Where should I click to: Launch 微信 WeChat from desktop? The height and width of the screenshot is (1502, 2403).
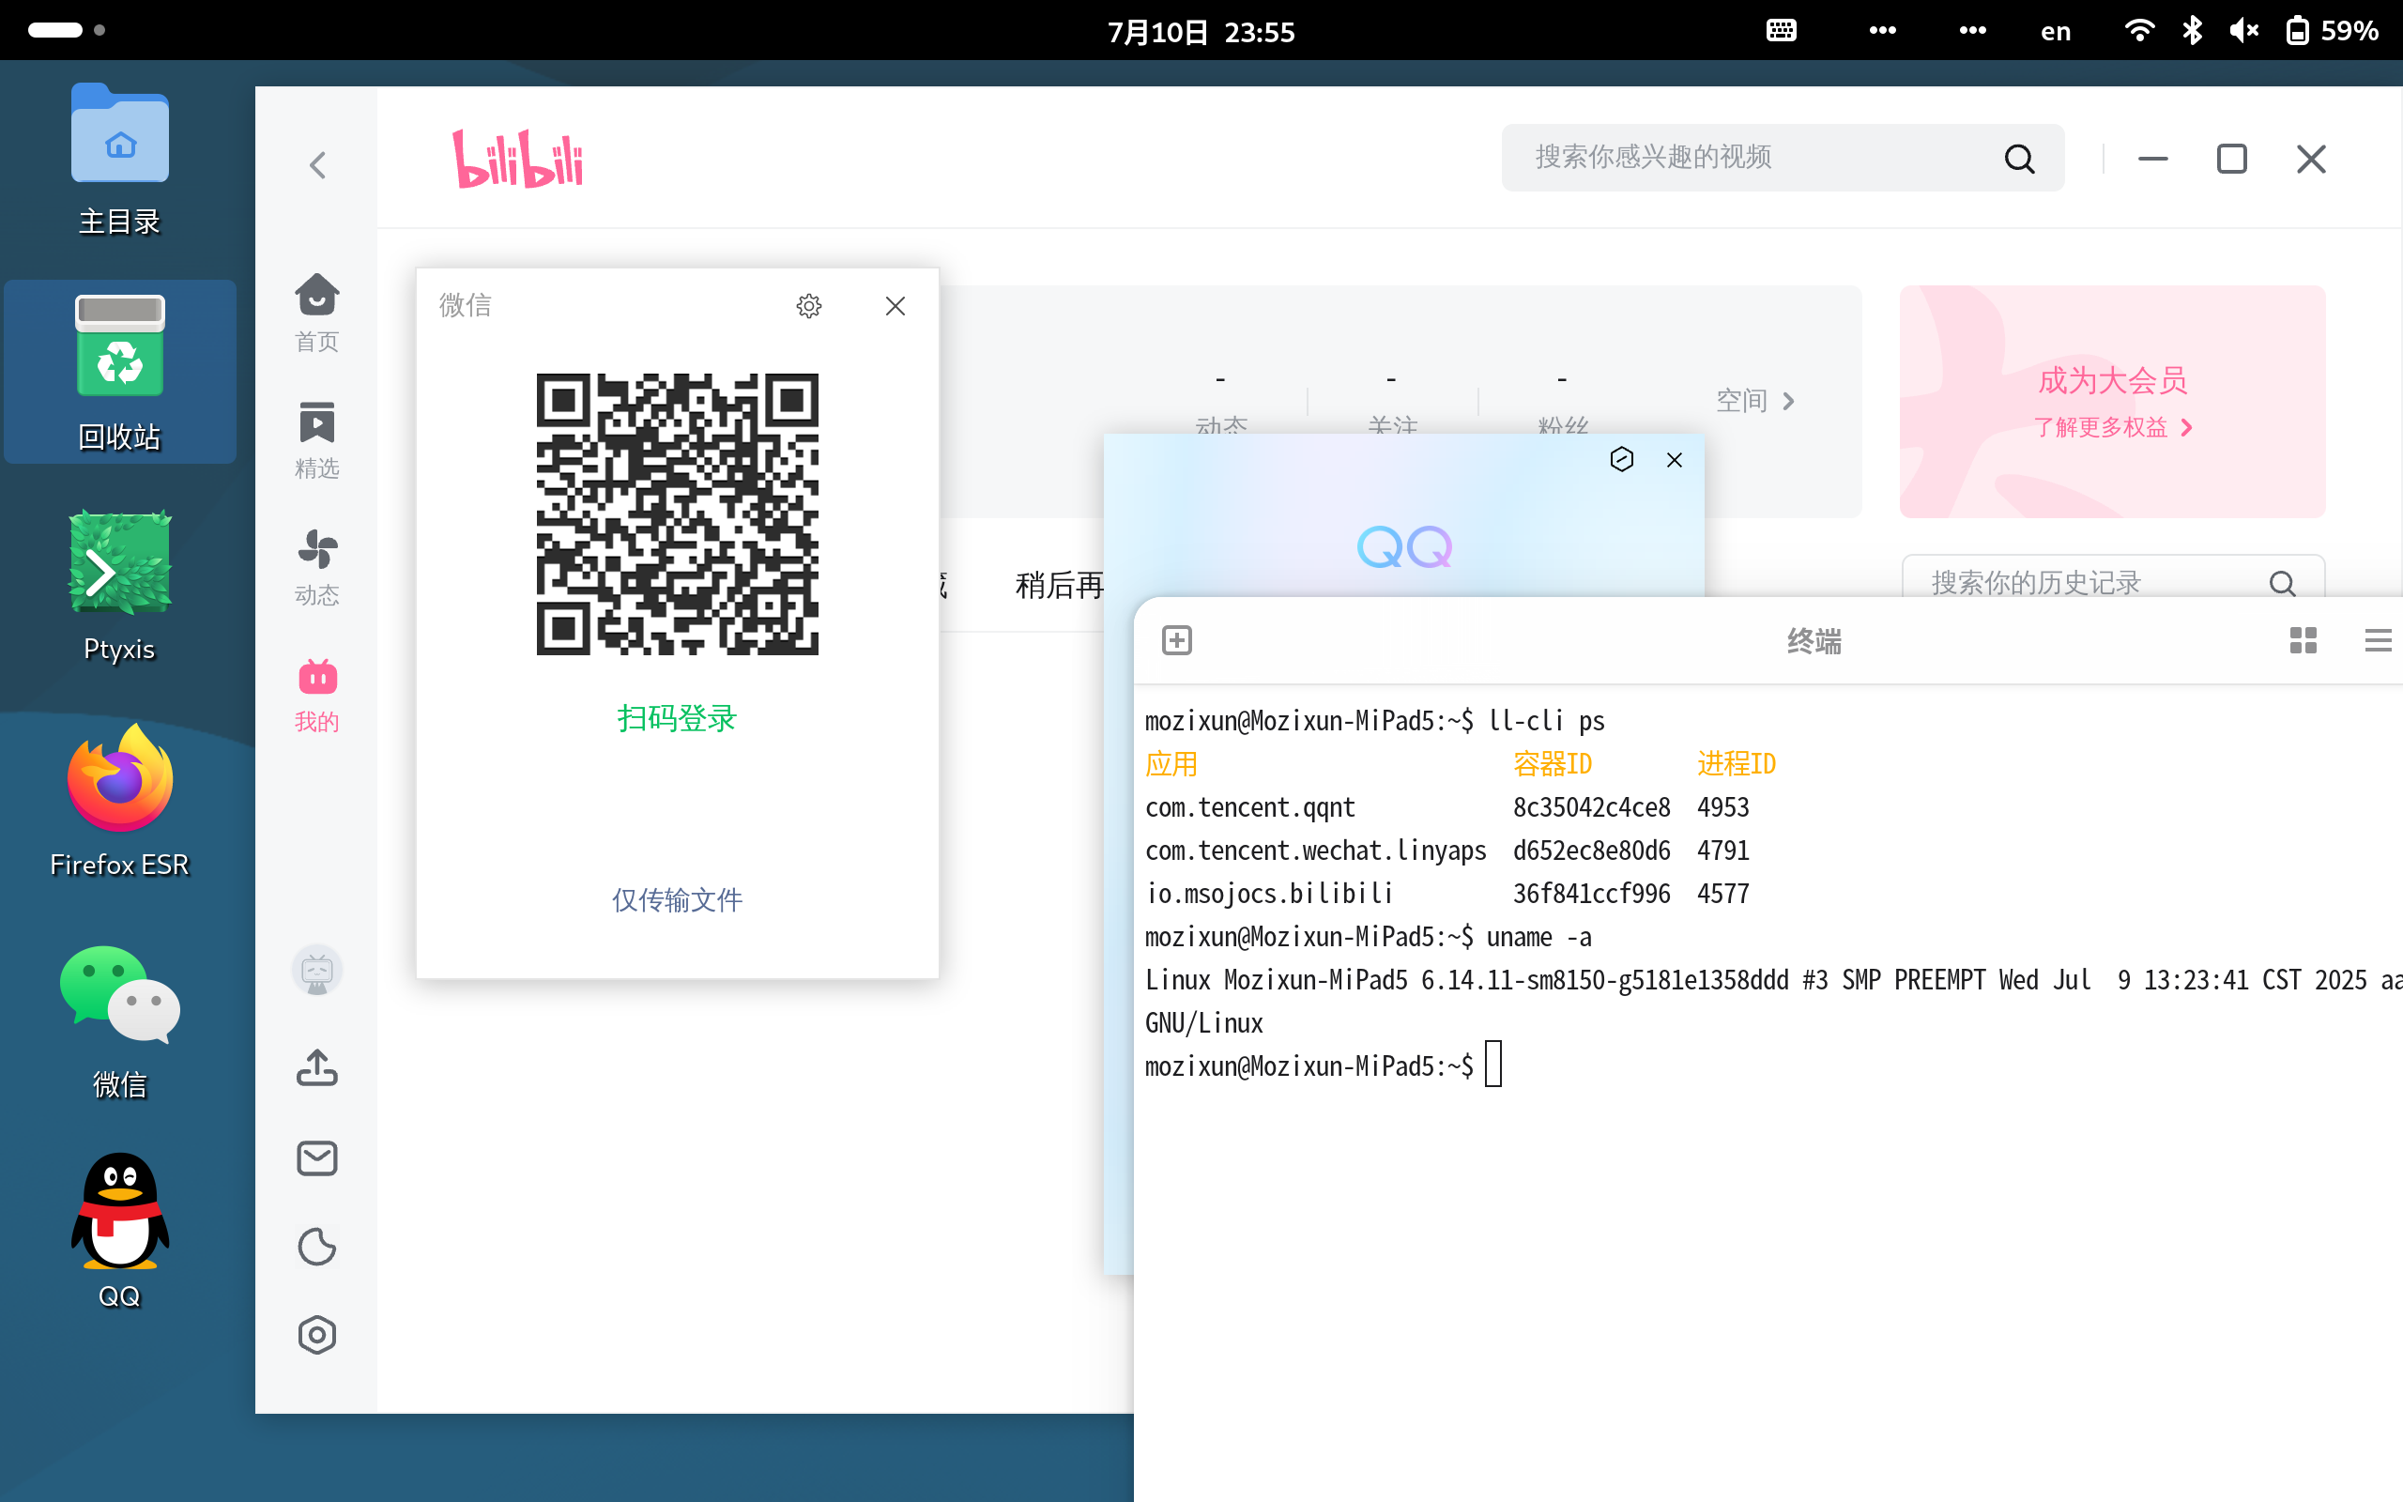point(120,1021)
